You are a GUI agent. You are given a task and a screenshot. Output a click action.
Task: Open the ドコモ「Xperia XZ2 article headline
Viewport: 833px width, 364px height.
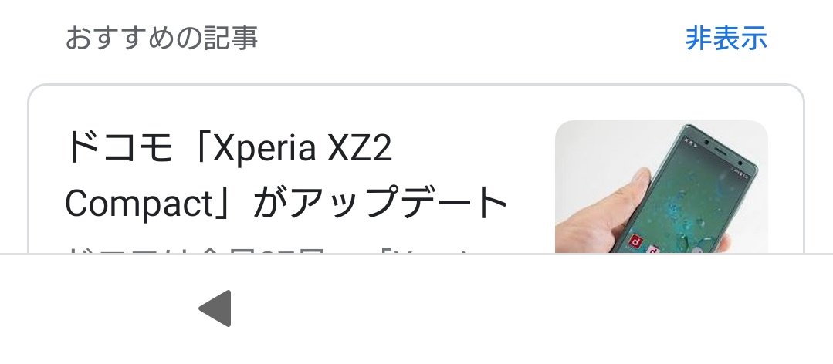click(229, 149)
